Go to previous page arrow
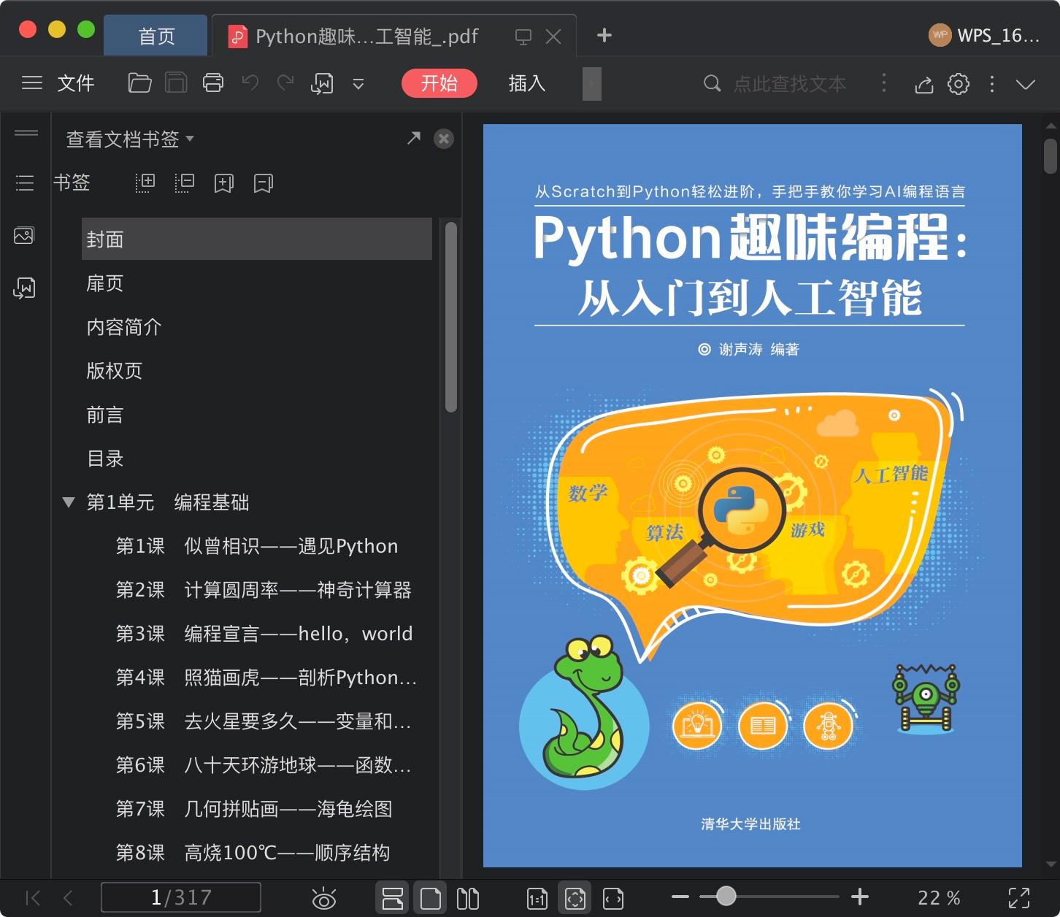The image size is (1060, 917). (68, 897)
